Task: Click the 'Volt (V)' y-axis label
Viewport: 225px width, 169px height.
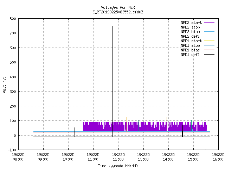Action: coord(4,84)
